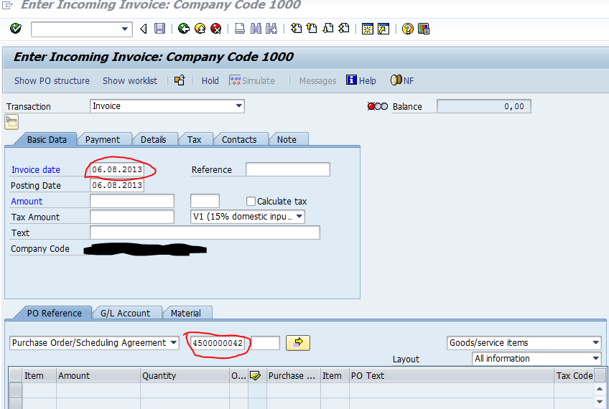Screen dimensions: 609x409
Task: Enable the Calculate tax checkbox
Action: [251, 202]
